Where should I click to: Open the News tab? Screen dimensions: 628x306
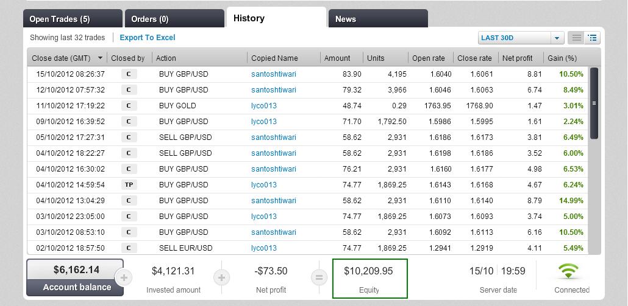coord(377,19)
